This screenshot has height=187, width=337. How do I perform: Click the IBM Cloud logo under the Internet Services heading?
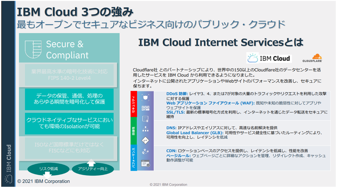[269, 58]
